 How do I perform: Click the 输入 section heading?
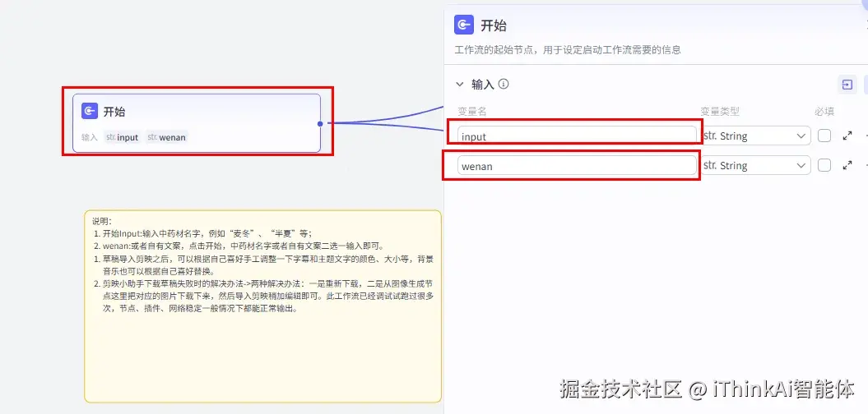[482, 84]
